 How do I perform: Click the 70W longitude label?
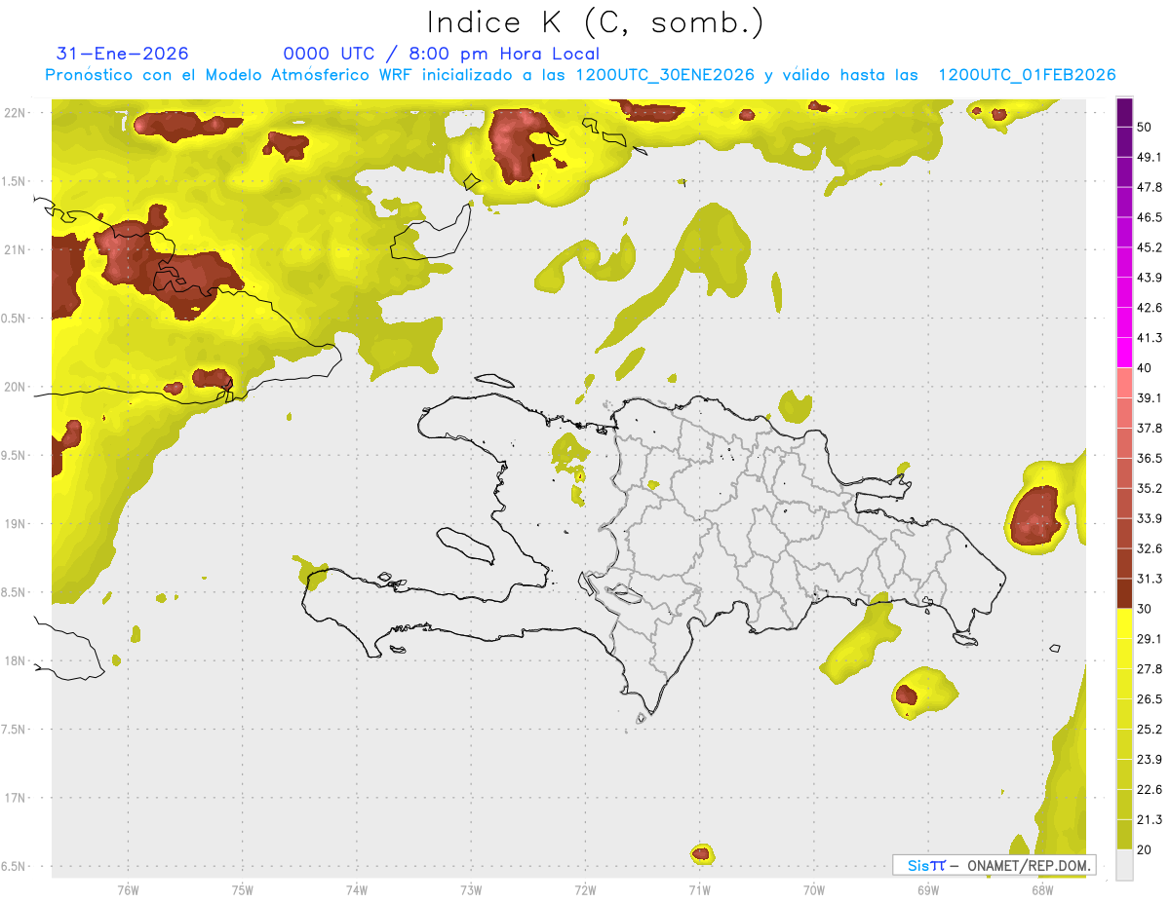(813, 889)
